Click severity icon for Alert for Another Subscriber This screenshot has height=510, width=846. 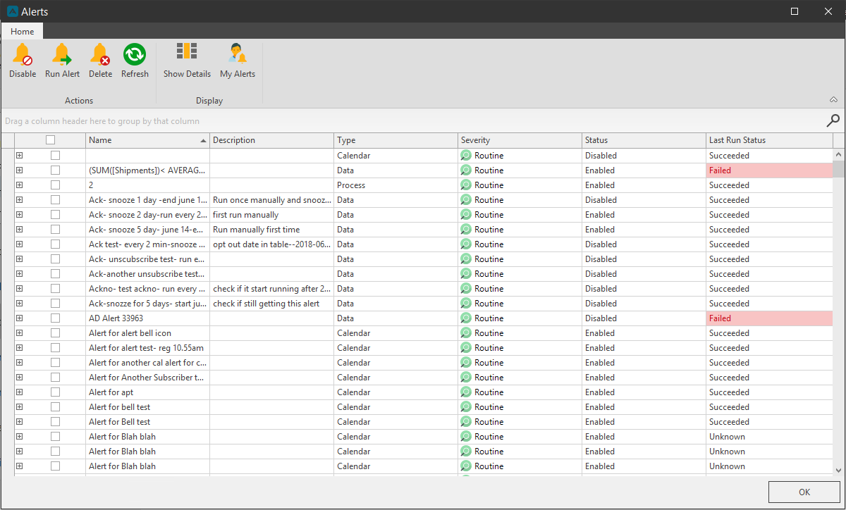[x=465, y=378]
